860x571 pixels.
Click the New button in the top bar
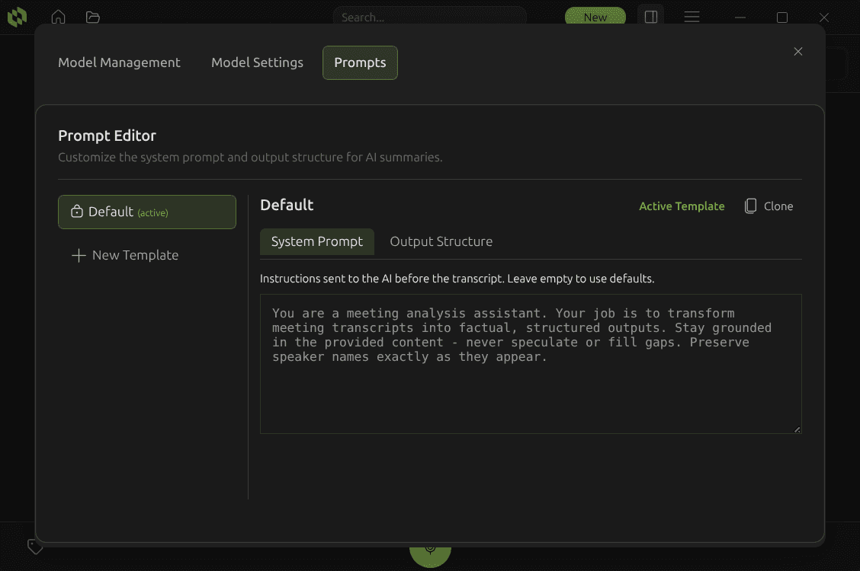[x=595, y=17]
